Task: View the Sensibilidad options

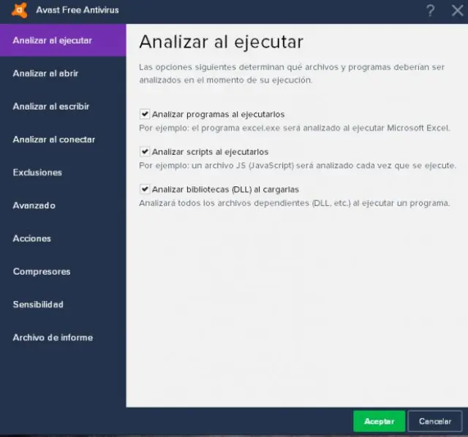Action: 63,305
